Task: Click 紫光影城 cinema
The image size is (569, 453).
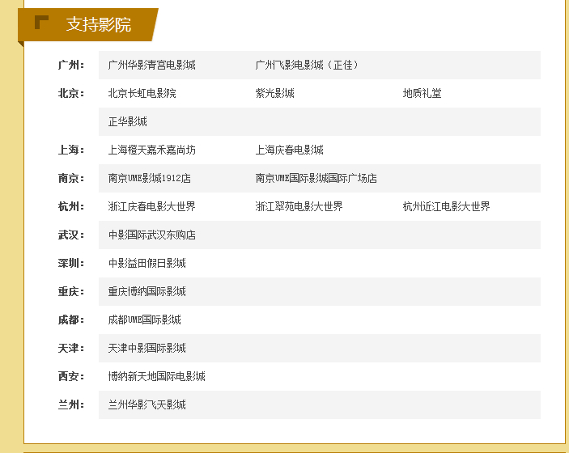Action: [274, 94]
